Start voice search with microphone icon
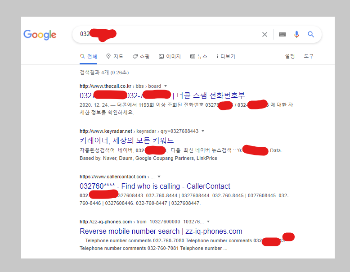The height and width of the screenshot is (272, 350). (x=296, y=34)
